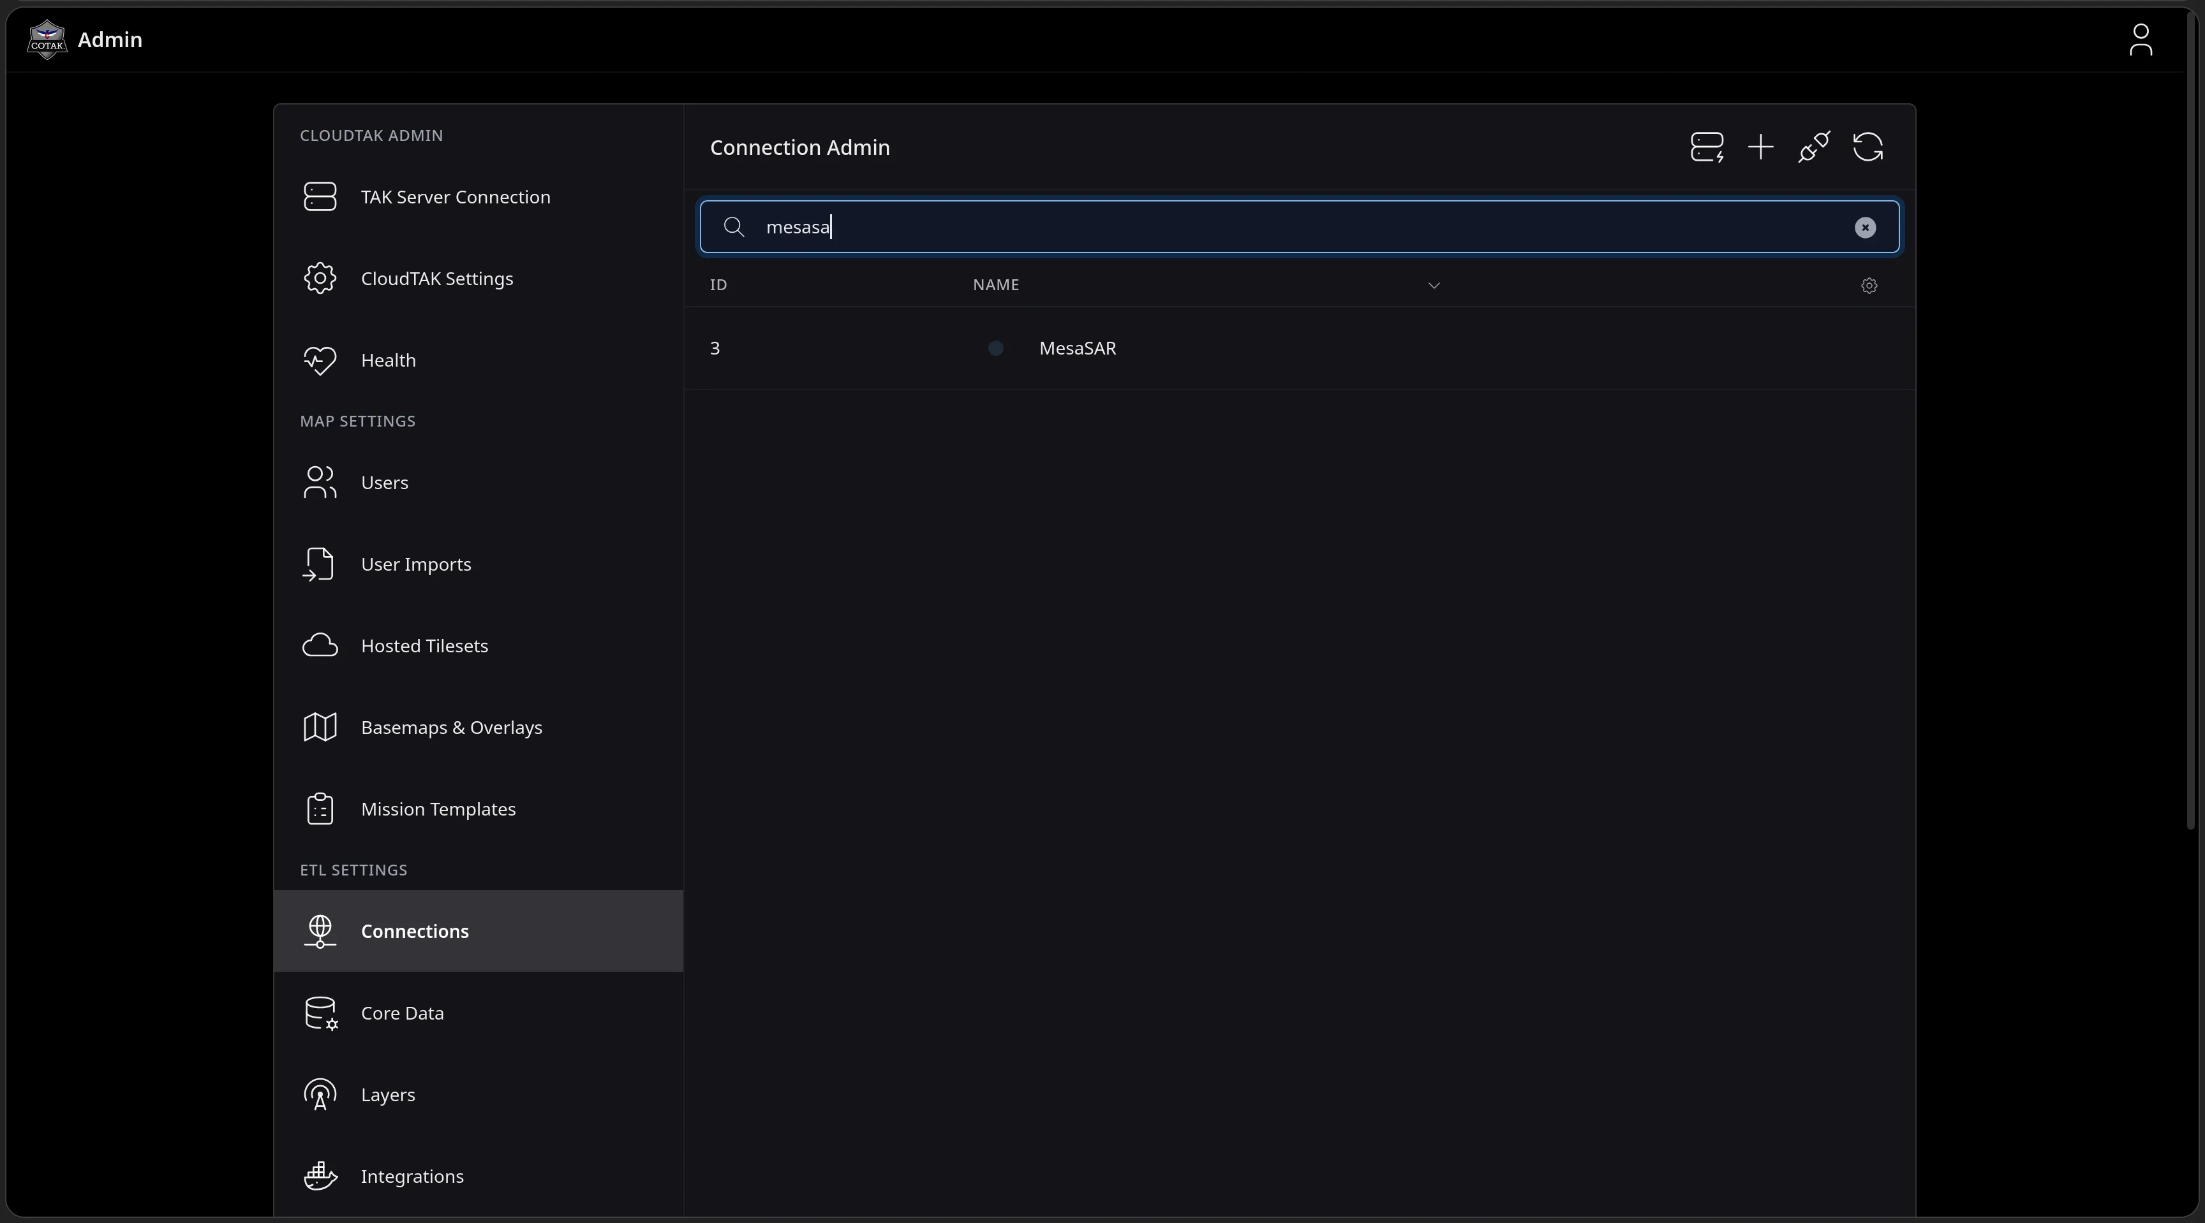Open Hosted Tilesets page

click(479, 646)
